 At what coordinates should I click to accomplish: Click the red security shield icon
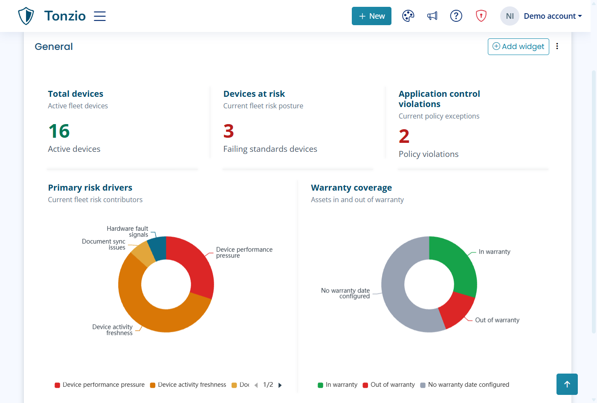[481, 16]
